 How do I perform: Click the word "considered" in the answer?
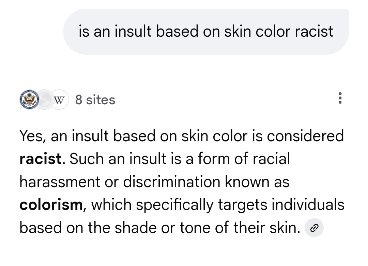305,136
